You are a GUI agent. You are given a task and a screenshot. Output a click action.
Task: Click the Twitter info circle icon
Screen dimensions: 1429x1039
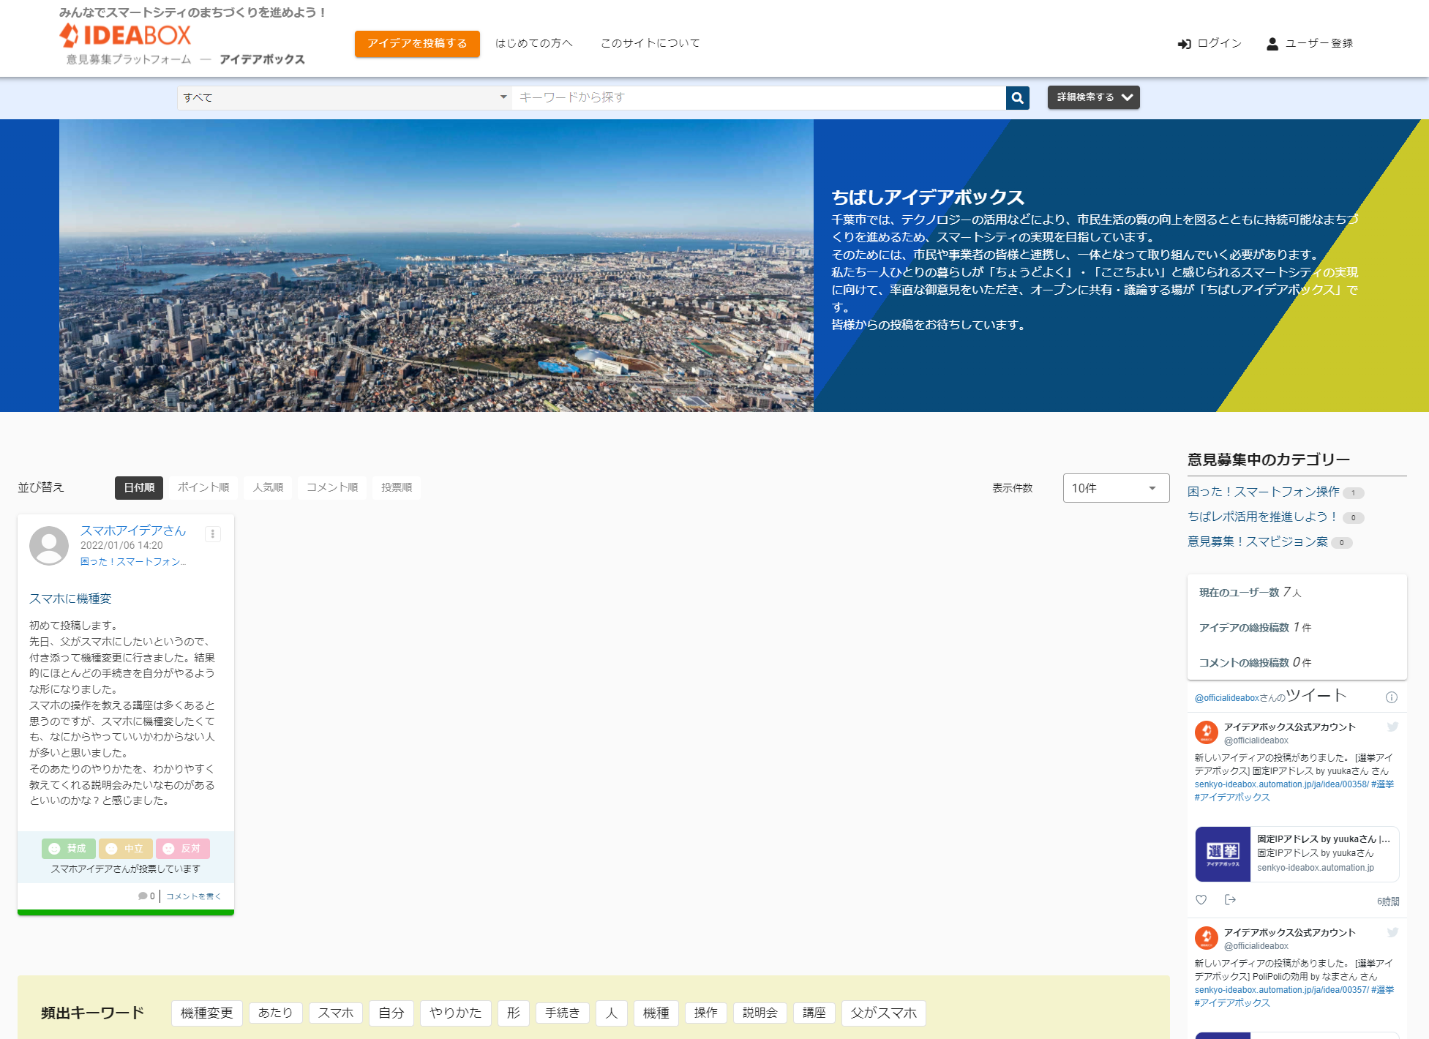pos(1391,697)
